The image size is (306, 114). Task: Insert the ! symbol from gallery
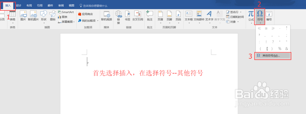266,42
